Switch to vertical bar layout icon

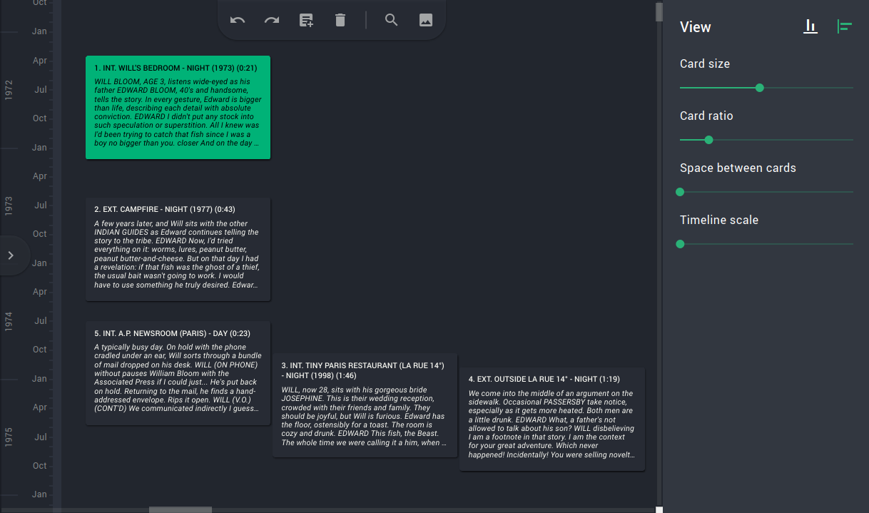point(810,27)
